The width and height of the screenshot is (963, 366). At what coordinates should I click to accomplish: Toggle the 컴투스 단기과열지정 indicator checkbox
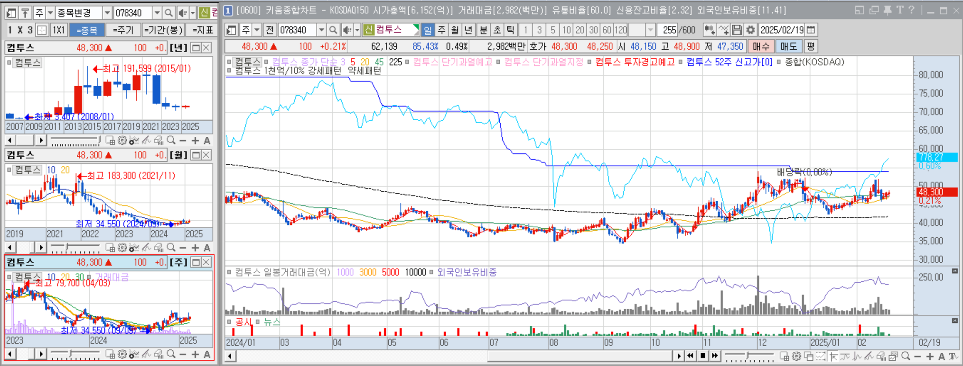pyautogui.click(x=498, y=62)
